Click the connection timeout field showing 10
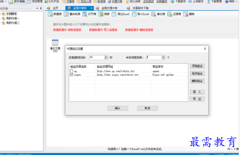 point(97,57)
